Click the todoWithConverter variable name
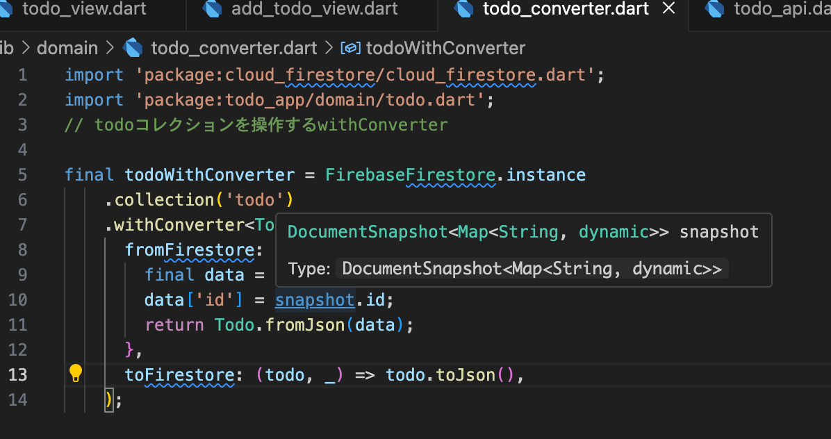831x439 pixels. pos(209,175)
